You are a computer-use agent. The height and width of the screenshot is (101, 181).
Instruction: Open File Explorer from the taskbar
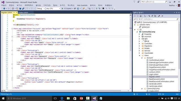pyautogui.click(x=68, y=98)
